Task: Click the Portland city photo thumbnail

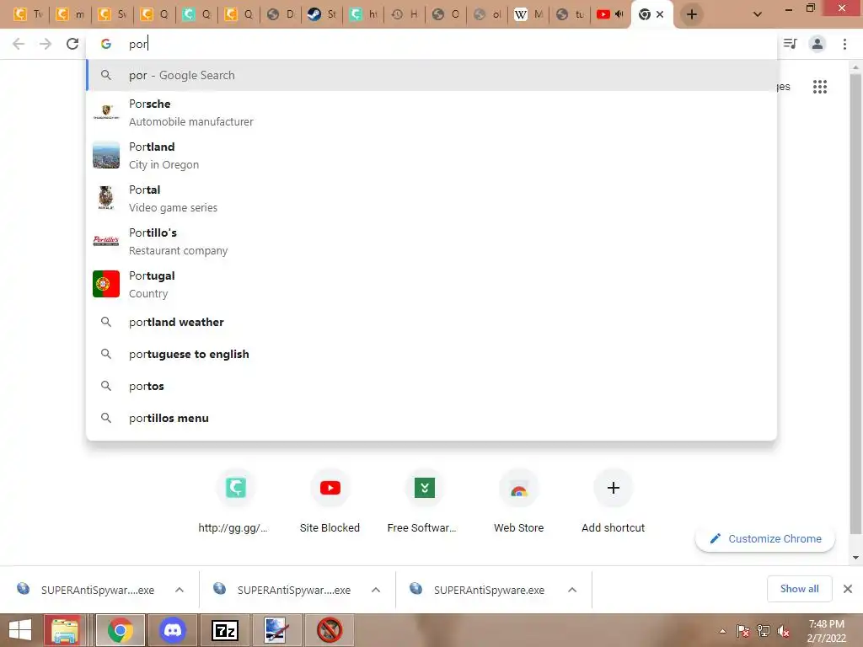Action: click(x=106, y=155)
